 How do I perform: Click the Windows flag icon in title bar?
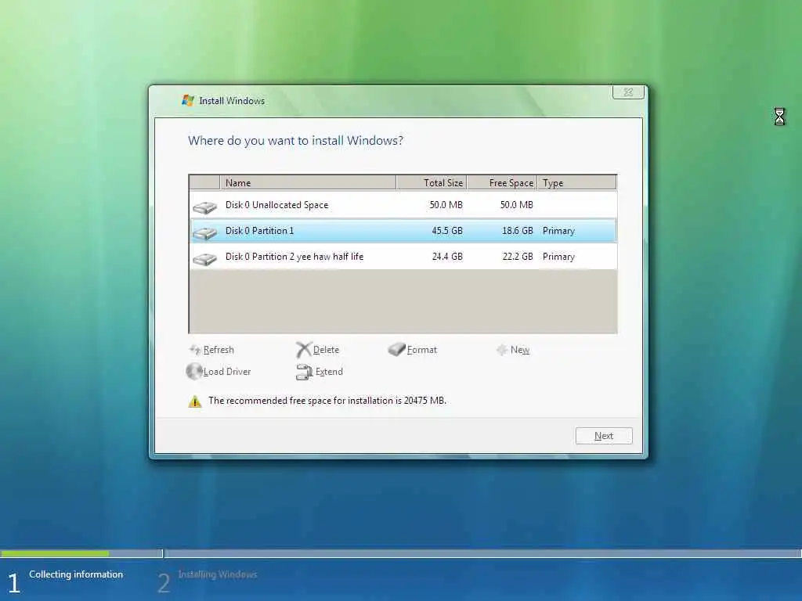188,100
